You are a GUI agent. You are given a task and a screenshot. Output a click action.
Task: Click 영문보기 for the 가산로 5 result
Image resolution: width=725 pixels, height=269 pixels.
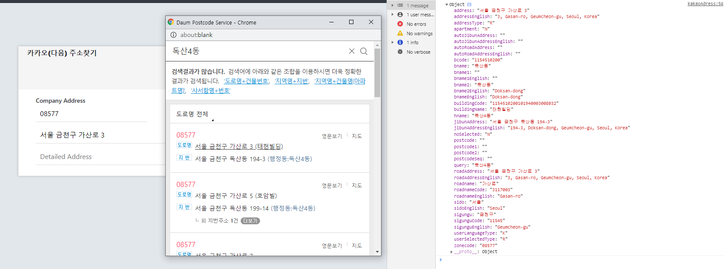coord(332,185)
